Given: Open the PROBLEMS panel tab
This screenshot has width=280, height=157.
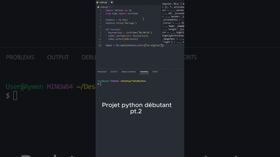Looking at the screenshot, I should coord(102,72).
